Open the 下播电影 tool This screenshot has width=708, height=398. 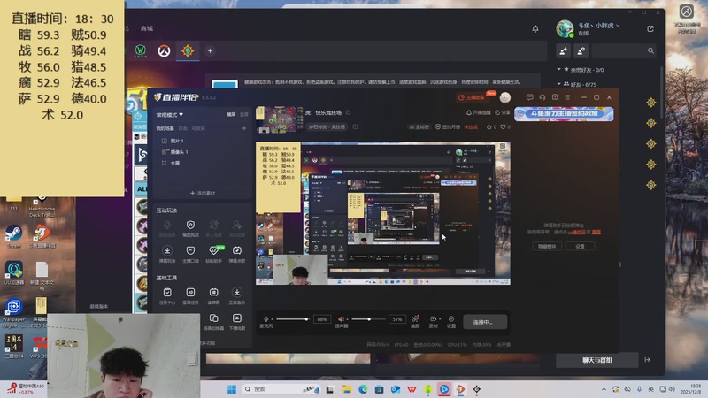tap(236, 321)
